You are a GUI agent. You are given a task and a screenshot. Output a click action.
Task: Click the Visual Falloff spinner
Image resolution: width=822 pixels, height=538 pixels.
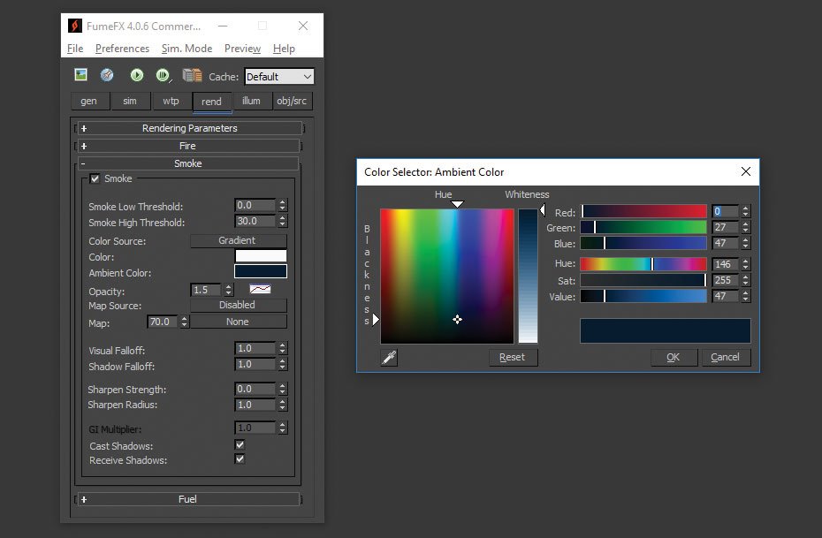pyautogui.click(x=283, y=348)
